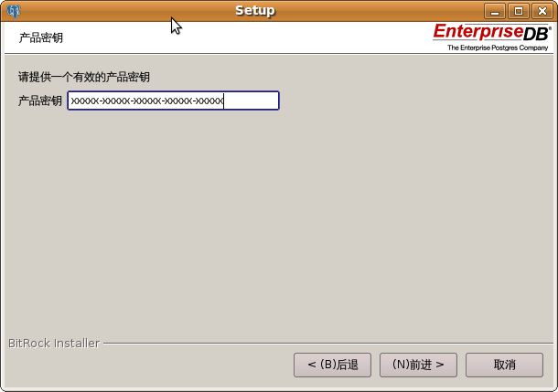Click the XXXXX key text inside the field
This screenshot has height=392, width=558.
click(147, 101)
